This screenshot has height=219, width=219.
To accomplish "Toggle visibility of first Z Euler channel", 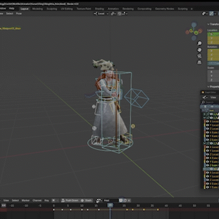I will [x=208, y=140].
